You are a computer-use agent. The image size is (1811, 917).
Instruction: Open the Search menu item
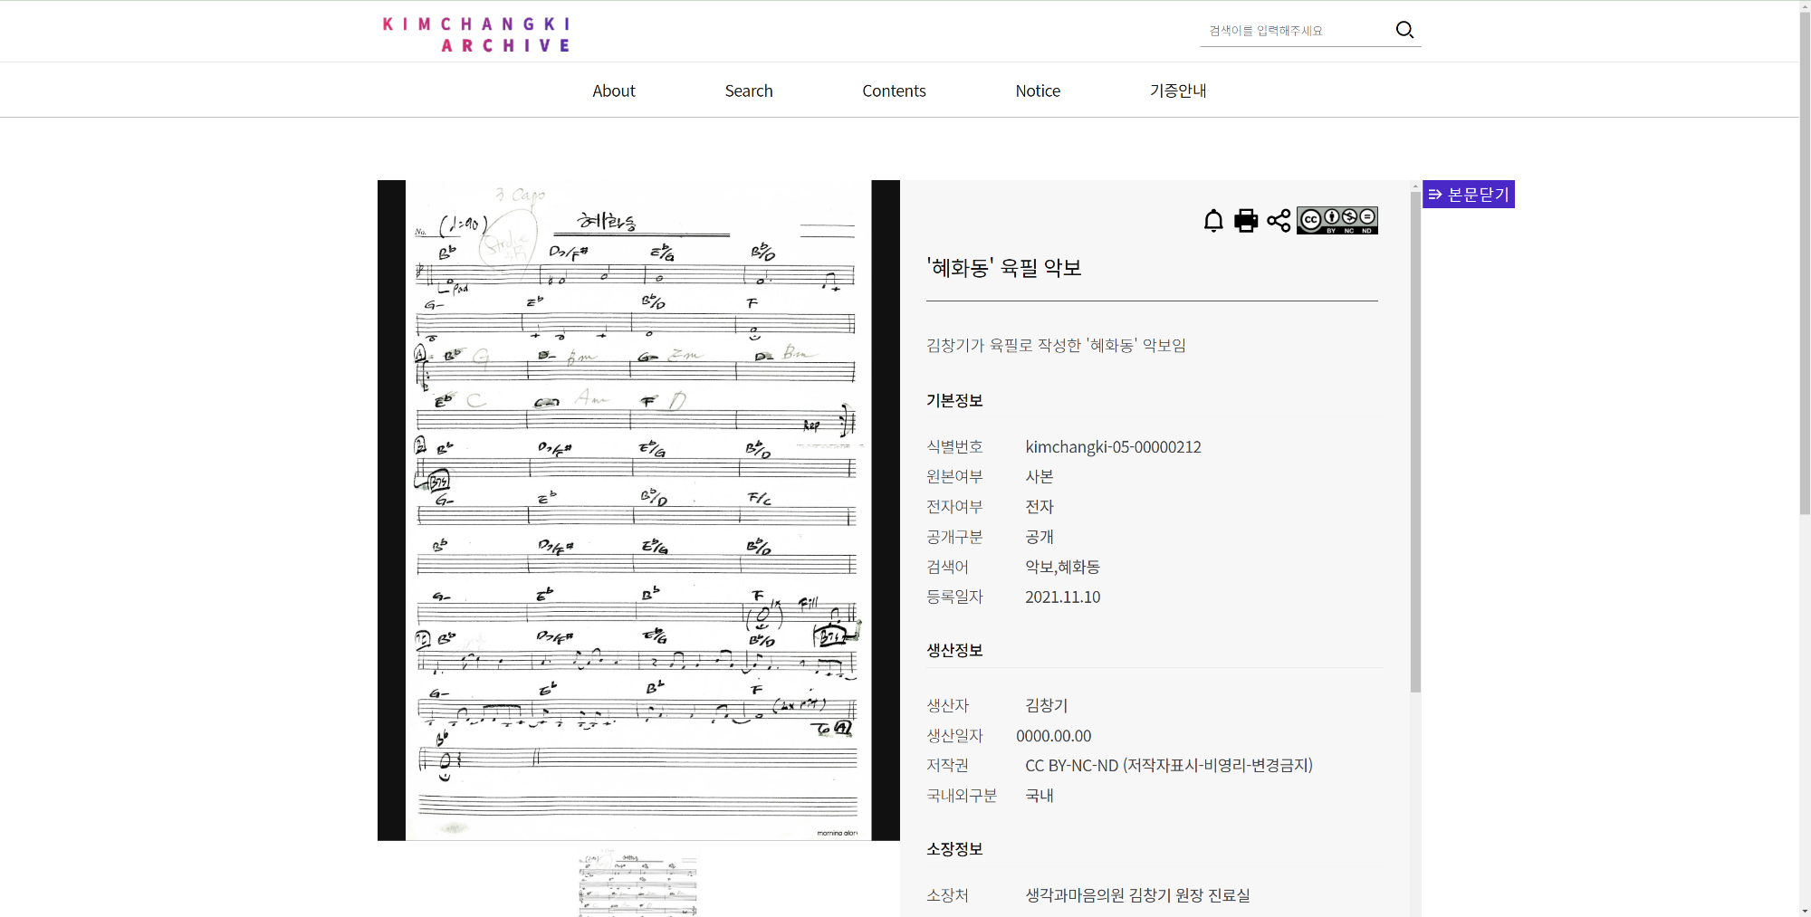pyautogui.click(x=748, y=91)
